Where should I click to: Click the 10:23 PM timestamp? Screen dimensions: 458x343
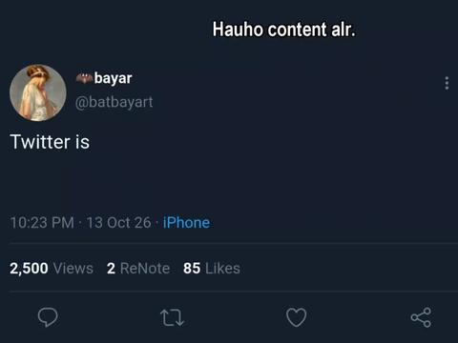[x=42, y=223]
